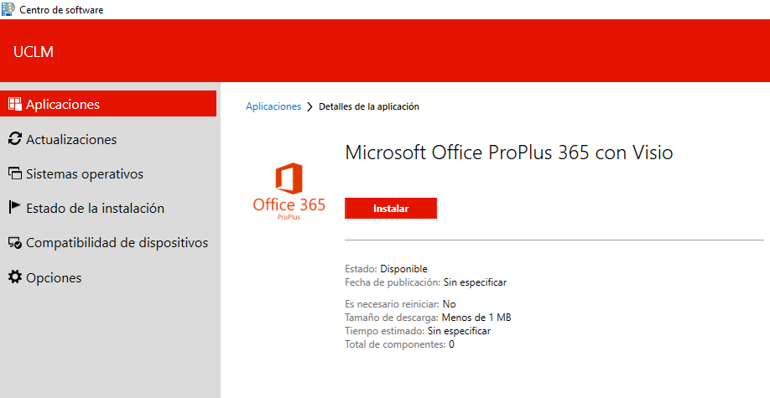Open the Actualizaciones section label

tap(71, 140)
